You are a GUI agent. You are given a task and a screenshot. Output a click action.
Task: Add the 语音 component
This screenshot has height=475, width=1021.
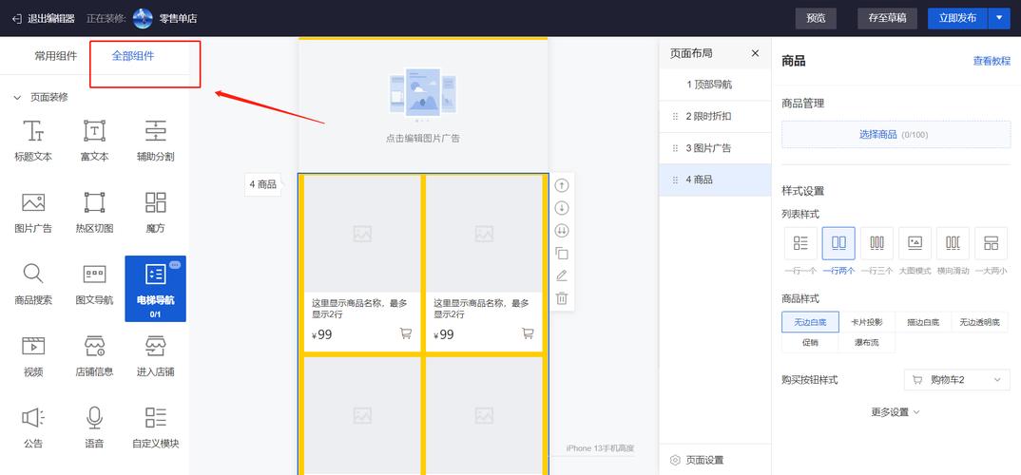click(94, 427)
